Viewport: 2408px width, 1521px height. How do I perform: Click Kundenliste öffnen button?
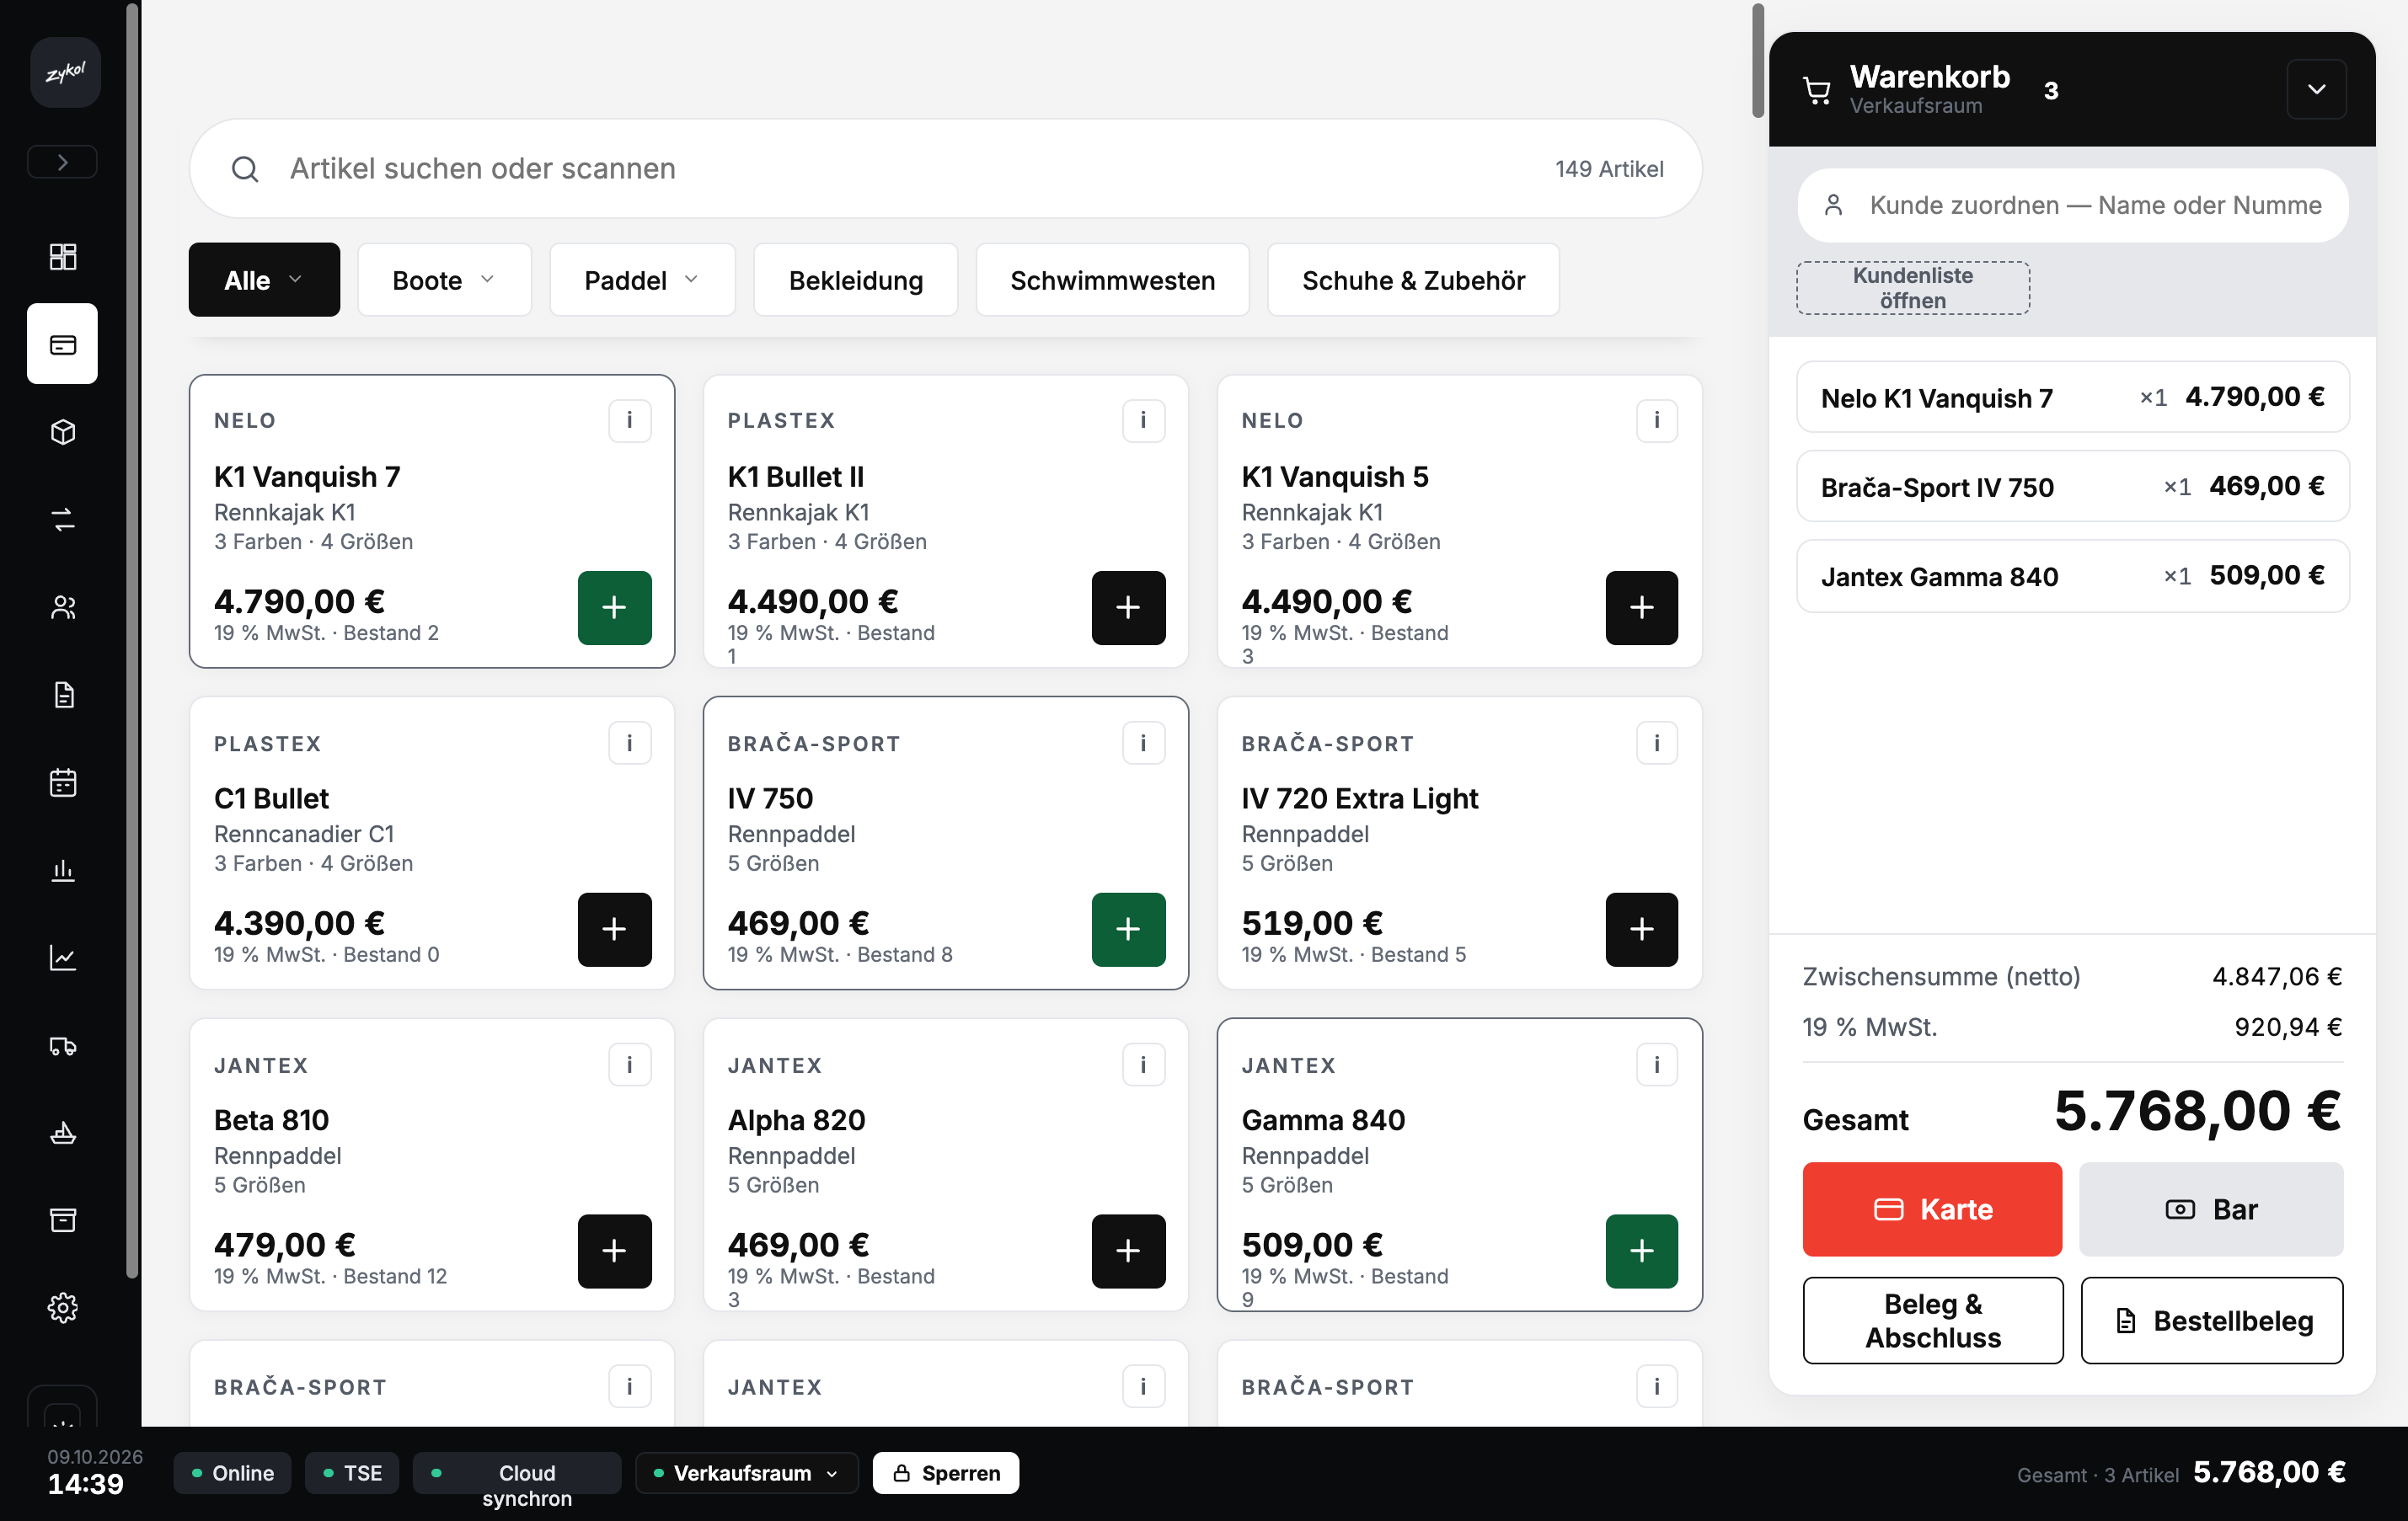point(1913,288)
